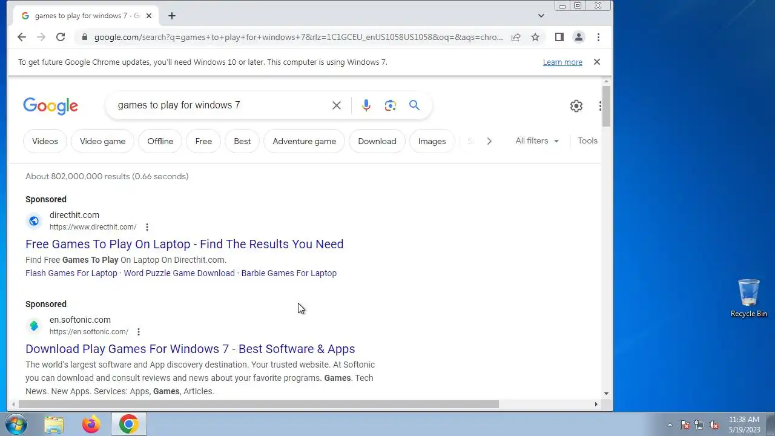
Task: Open Flash Games For Laptop sitelink
Action: point(71,273)
